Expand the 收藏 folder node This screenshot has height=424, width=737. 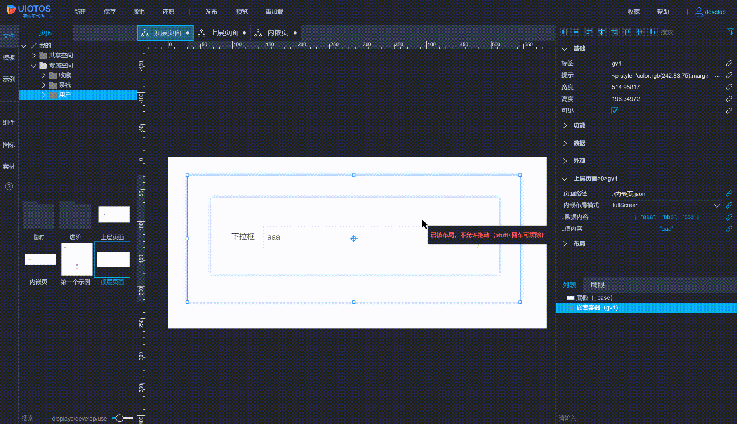43,75
